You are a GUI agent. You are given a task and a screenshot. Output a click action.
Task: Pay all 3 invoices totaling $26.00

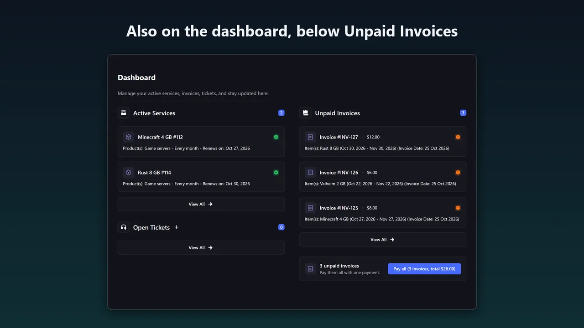click(424, 269)
